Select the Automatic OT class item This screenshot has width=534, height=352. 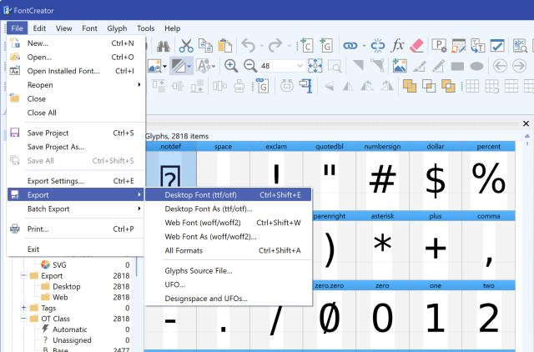[70, 329]
